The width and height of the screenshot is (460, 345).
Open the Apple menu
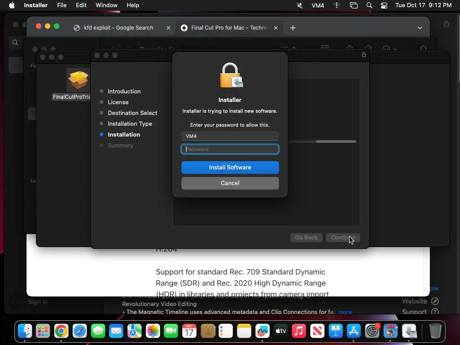tap(12, 5)
